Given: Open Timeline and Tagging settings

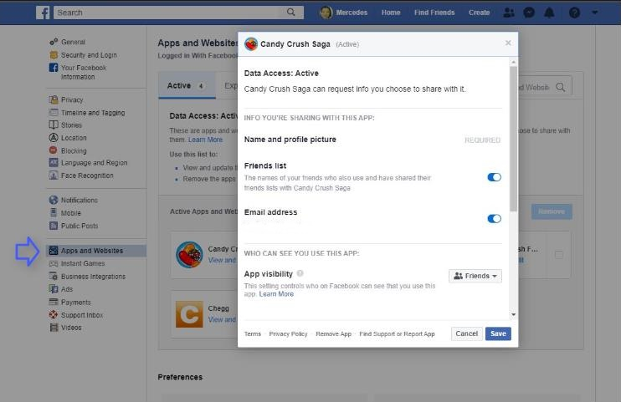Looking at the screenshot, I should coord(93,113).
